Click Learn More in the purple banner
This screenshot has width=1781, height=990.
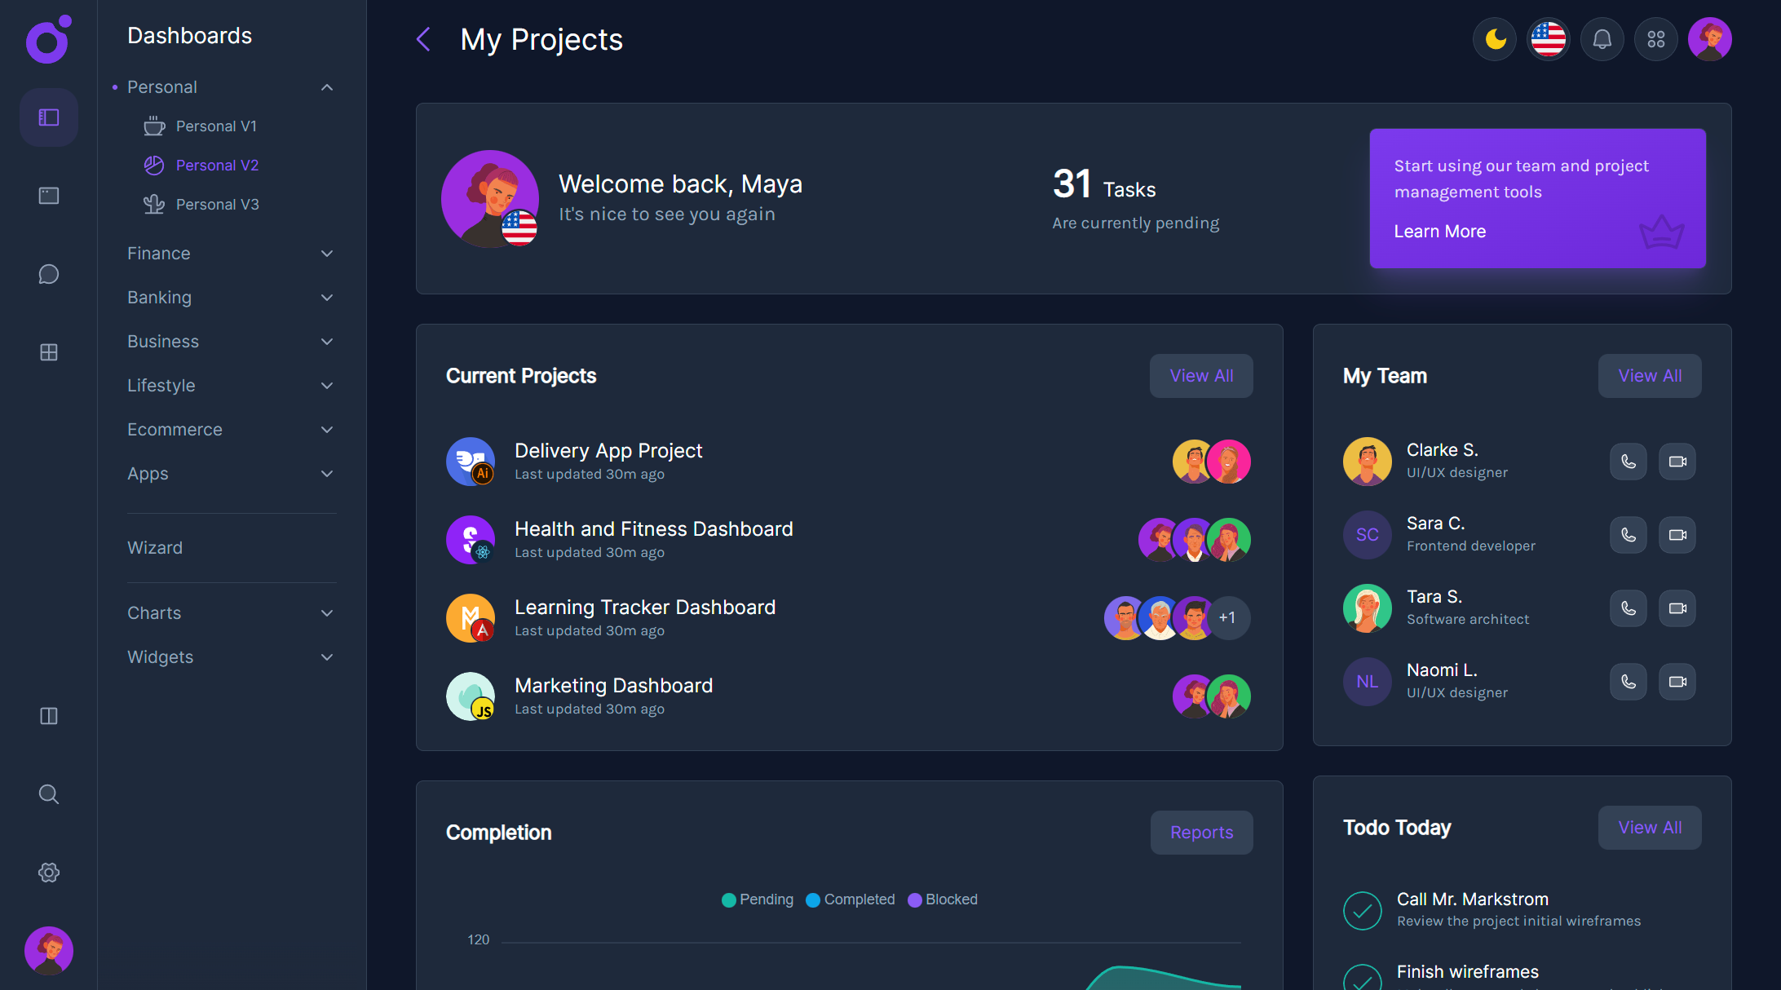pyautogui.click(x=1439, y=231)
